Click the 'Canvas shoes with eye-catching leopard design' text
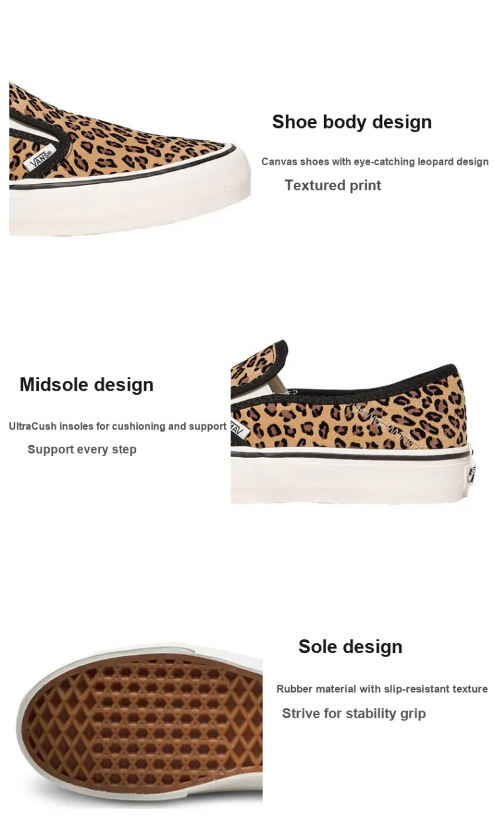Image resolution: width=494 pixels, height=827 pixels. (375, 161)
